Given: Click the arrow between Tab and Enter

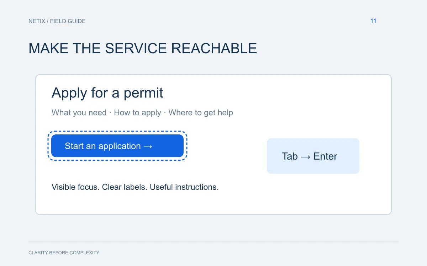Looking at the screenshot, I should (x=306, y=156).
